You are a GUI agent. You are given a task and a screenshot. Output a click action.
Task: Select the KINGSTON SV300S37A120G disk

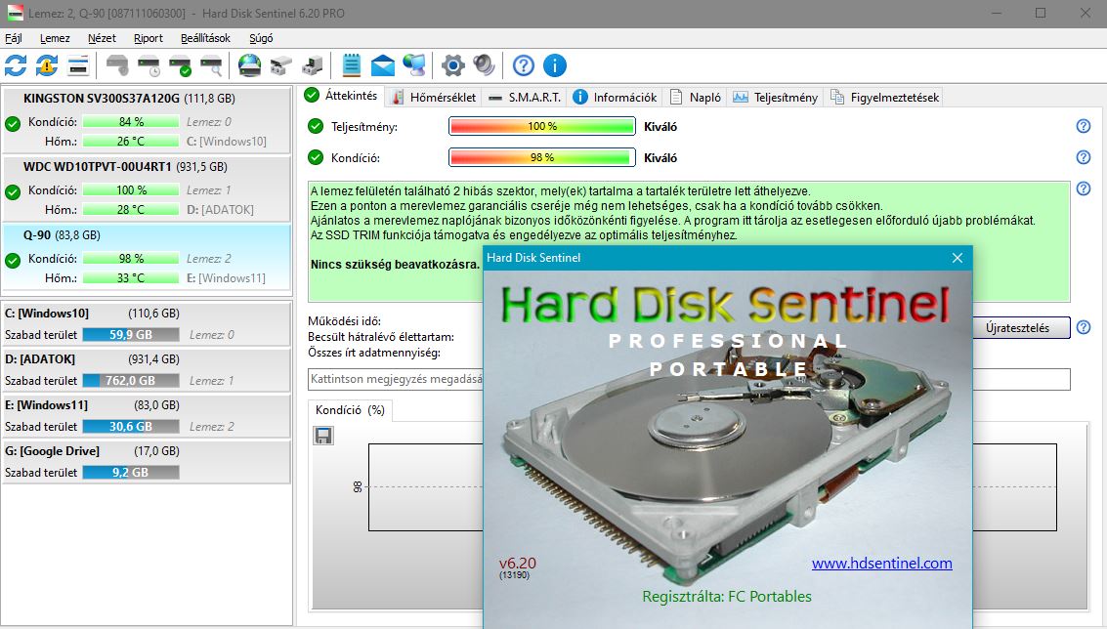pyautogui.click(x=147, y=119)
